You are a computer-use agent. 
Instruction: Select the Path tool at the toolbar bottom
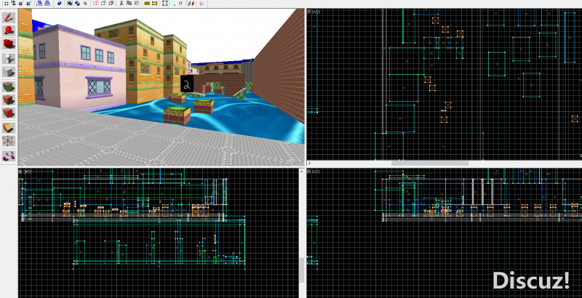(x=9, y=155)
